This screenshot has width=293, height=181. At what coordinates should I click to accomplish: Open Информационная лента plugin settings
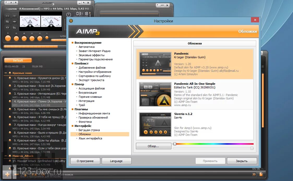click(94, 113)
